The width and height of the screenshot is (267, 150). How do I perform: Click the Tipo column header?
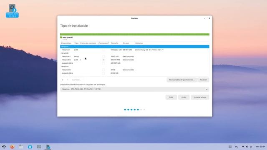coord(76,43)
